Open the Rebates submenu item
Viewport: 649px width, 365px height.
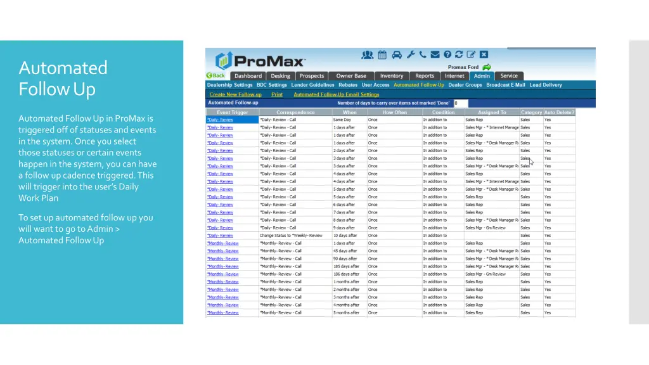[348, 85]
